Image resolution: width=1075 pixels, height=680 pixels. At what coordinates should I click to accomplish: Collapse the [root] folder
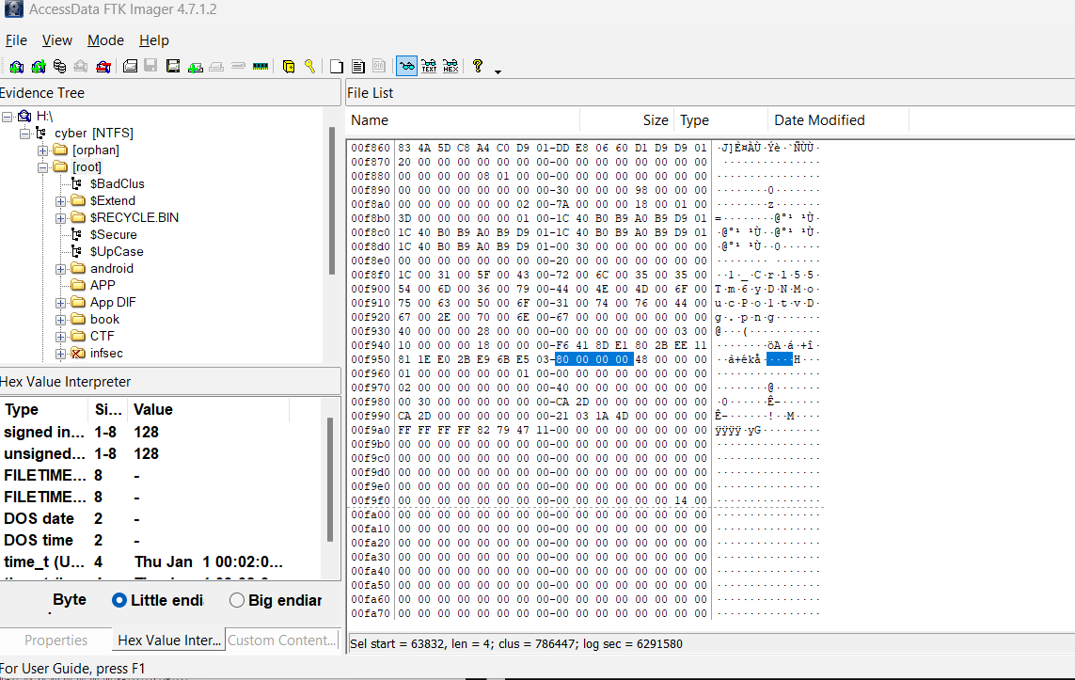[42, 167]
